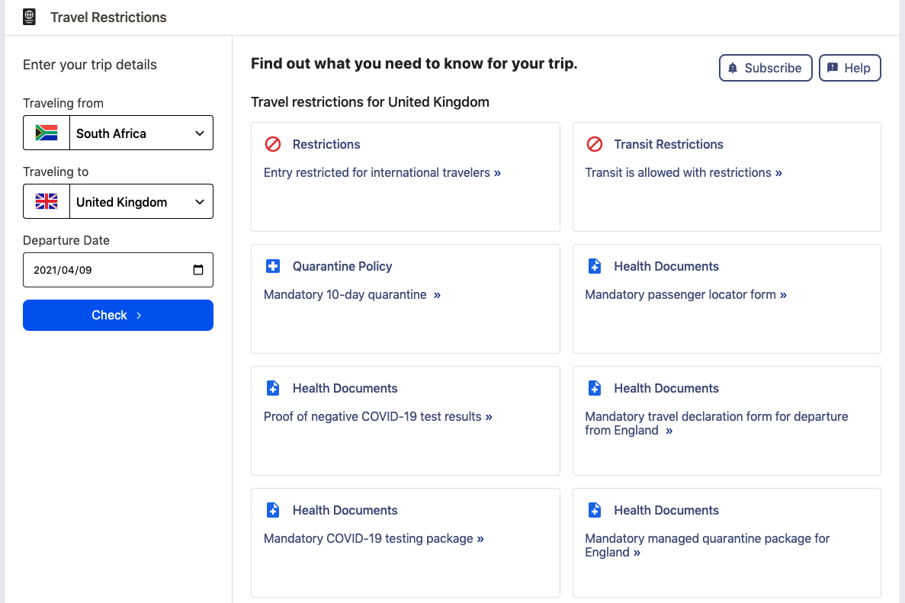Click the passport globe logo icon
The width and height of the screenshot is (905, 603).
(29, 17)
